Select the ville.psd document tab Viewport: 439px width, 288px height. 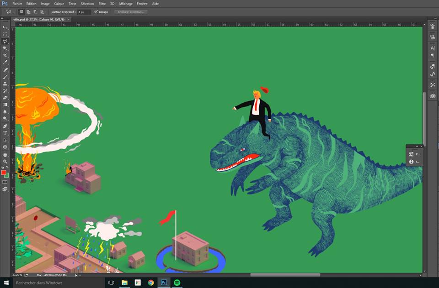tap(39, 19)
